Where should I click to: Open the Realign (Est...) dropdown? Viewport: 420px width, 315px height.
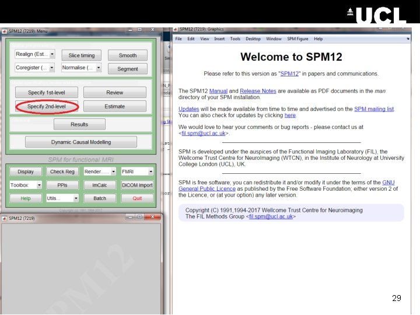click(35, 54)
